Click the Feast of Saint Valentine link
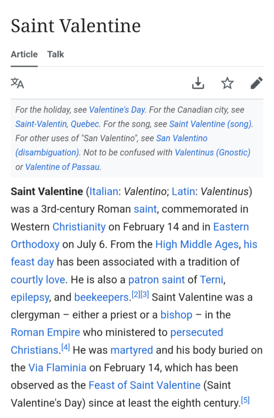Image resolution: width=274 pixels, height=418 pixels. [145, 385]
